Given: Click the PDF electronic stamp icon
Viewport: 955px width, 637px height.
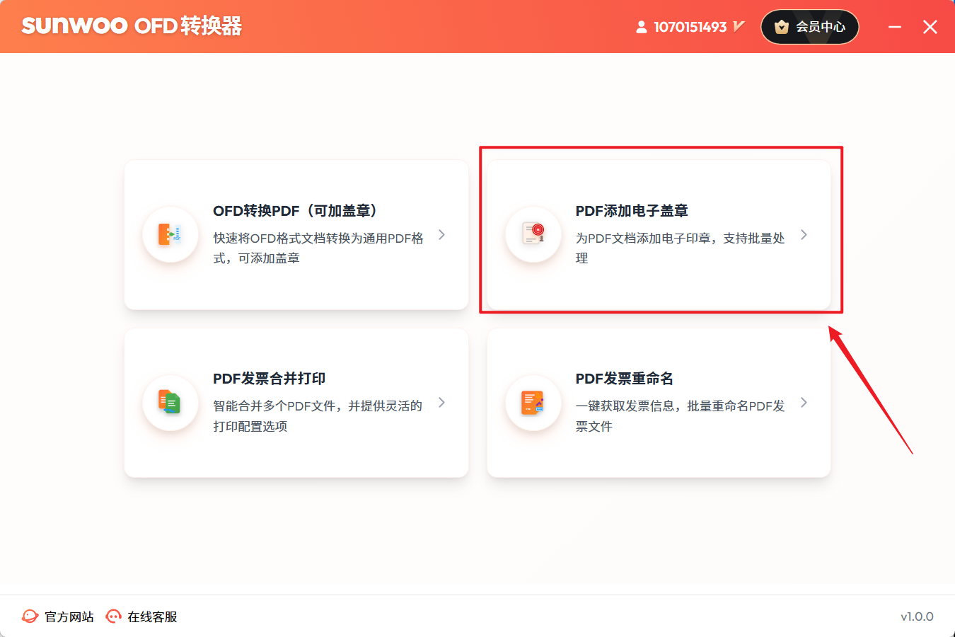Looking at the screenshot, I should click(533, 234).
